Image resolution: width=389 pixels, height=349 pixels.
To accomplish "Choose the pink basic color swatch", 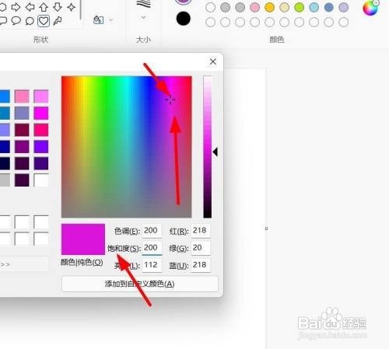I will tap(22, 96).
